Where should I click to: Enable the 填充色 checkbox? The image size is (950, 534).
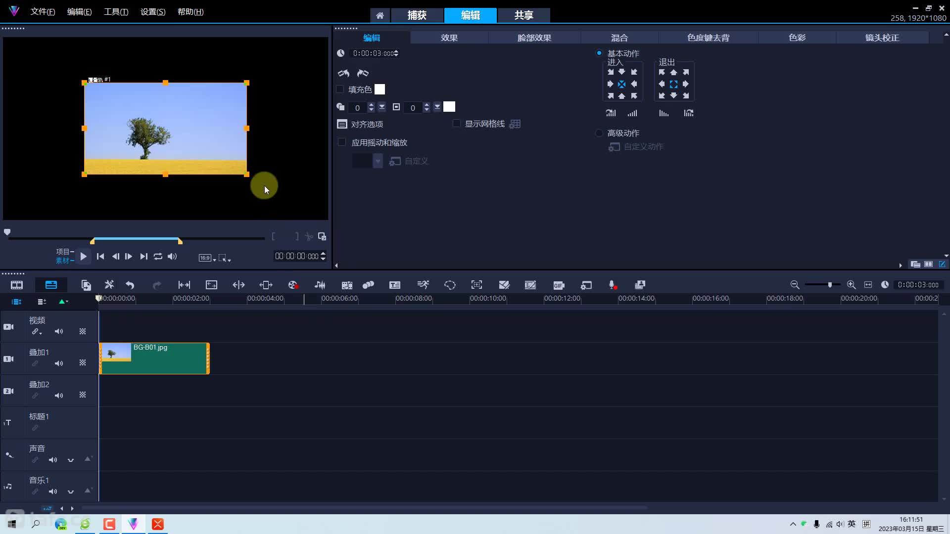(x=340, y=89)
